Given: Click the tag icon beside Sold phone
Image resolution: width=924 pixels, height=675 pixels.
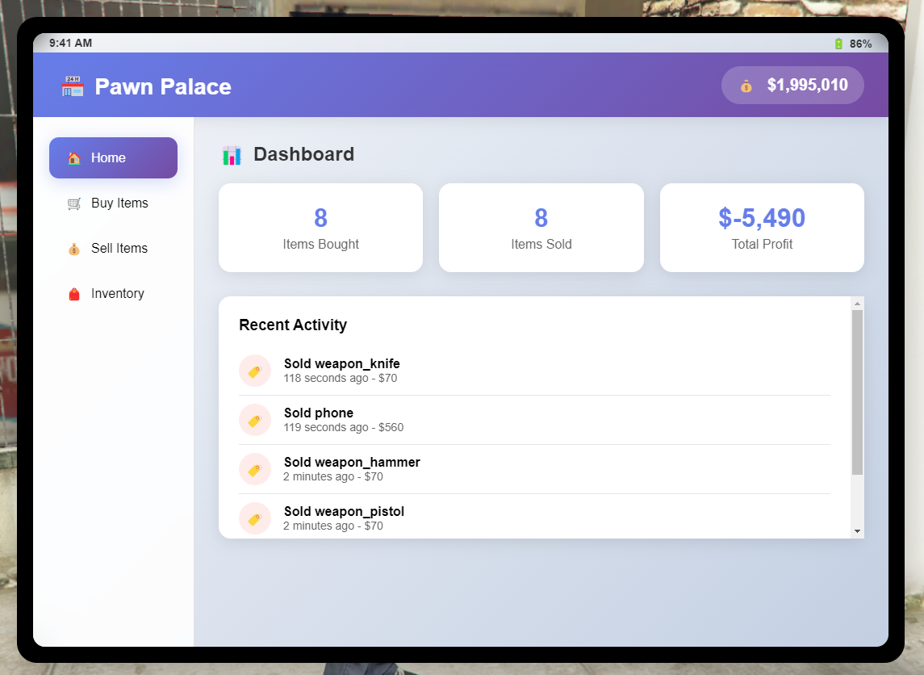Looking at the screenshot, I should pos(255,420).
